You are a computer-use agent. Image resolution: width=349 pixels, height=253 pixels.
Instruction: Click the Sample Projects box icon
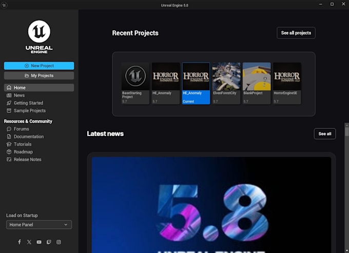9,110
